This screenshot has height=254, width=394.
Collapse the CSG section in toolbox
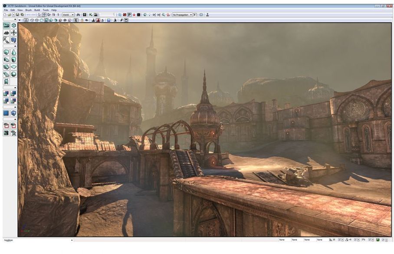15,87
